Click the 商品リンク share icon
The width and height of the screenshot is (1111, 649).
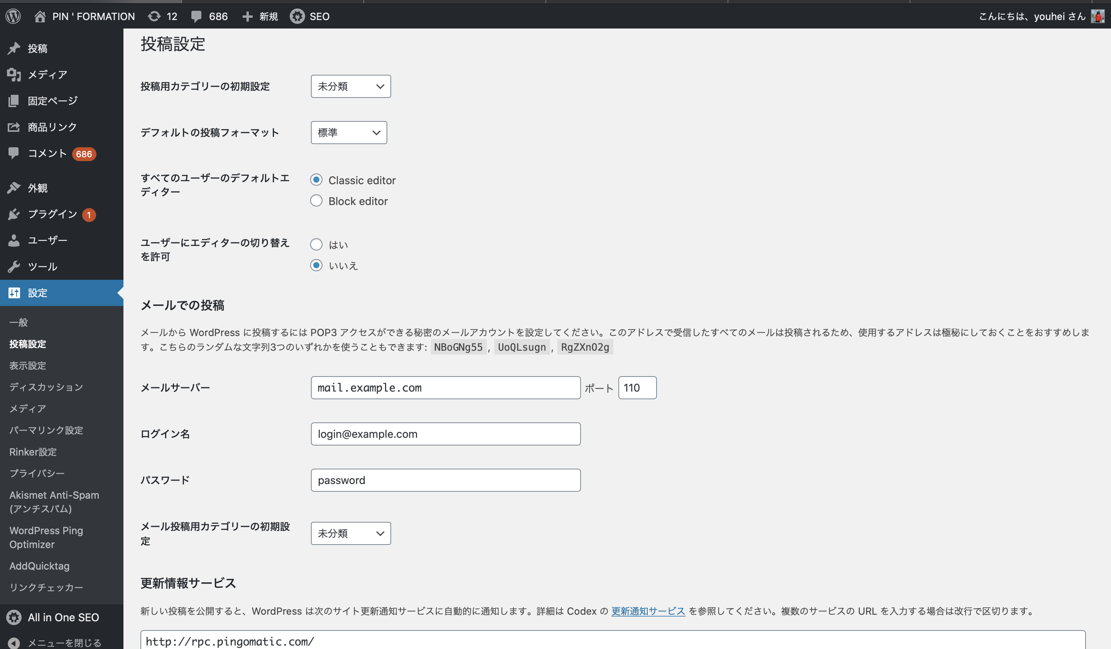[x=14, y=127]
